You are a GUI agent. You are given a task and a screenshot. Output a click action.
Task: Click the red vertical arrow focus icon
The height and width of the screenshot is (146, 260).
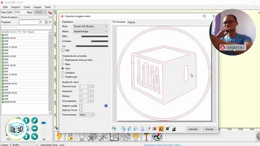pos(146,137)
